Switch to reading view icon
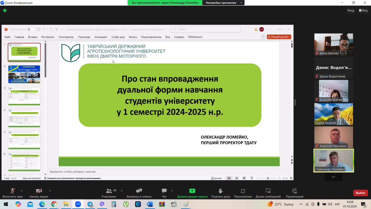The width and height of the screenshot is (371, 209). click(244, 178)
